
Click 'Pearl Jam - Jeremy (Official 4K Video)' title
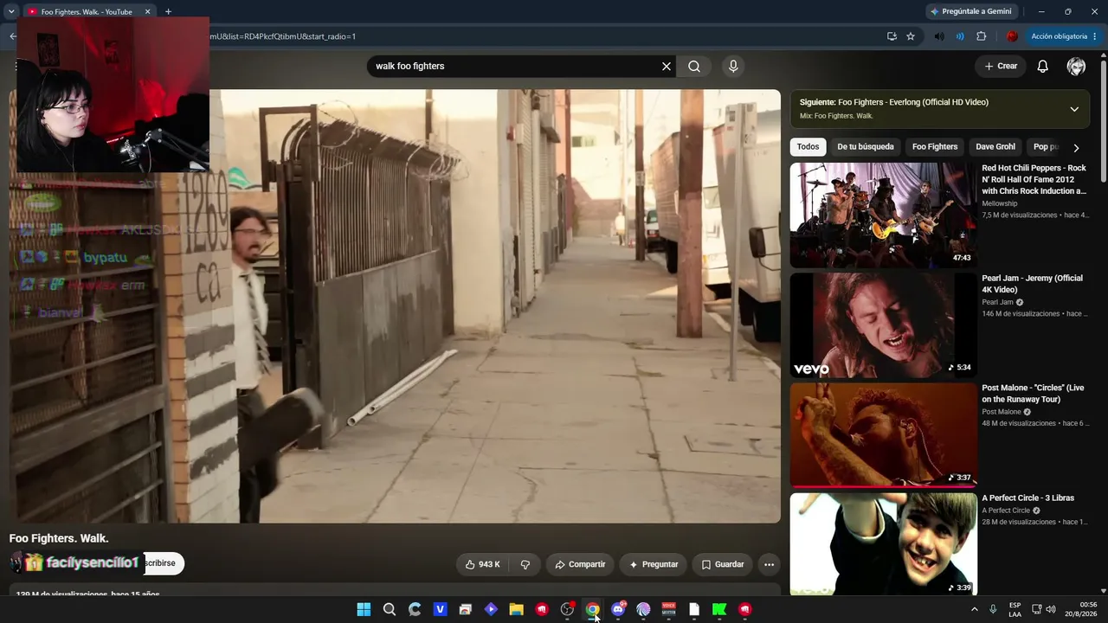(x=1032, y=284)
